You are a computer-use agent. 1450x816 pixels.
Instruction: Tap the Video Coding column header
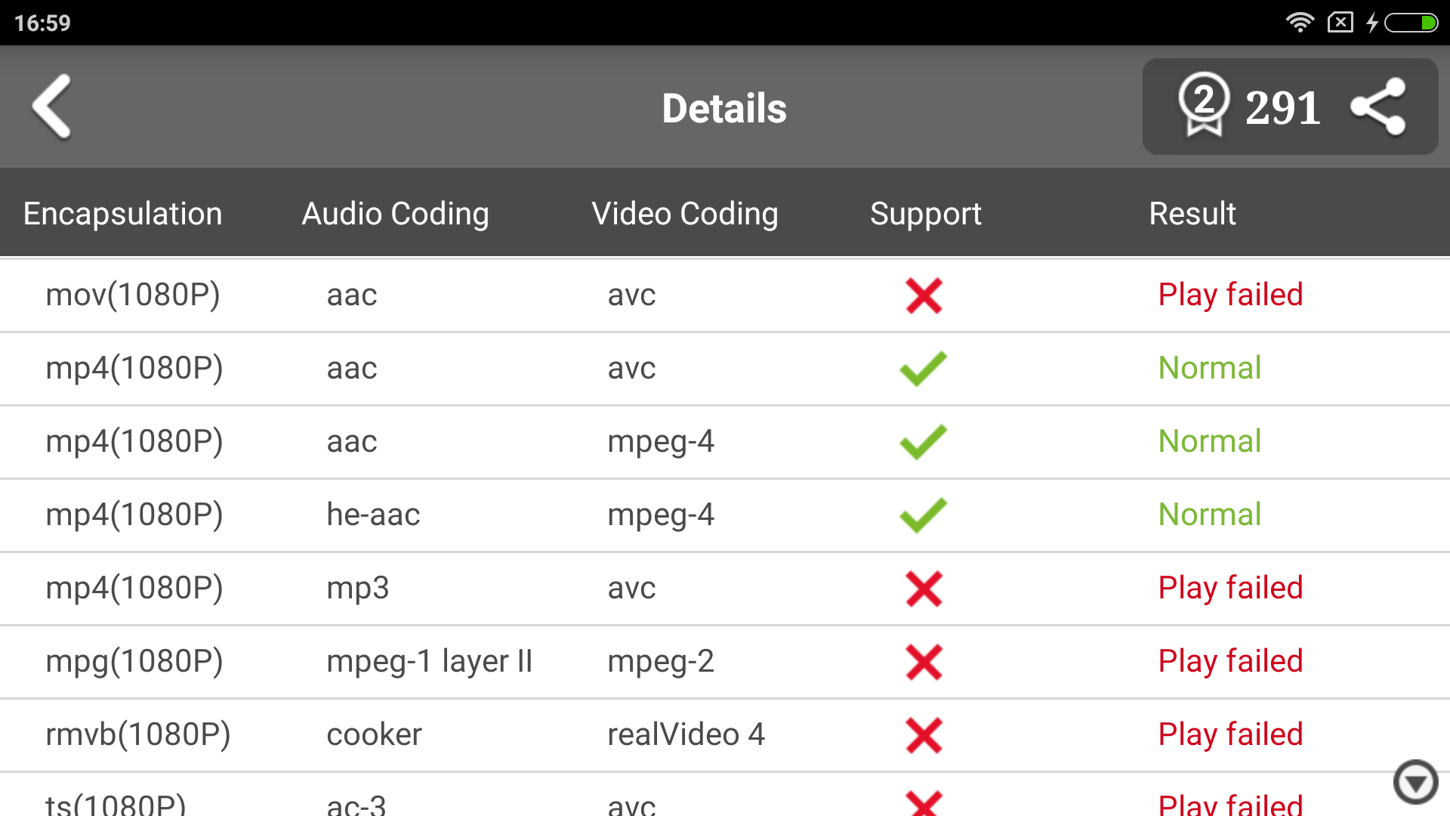[x=684, y=214]
